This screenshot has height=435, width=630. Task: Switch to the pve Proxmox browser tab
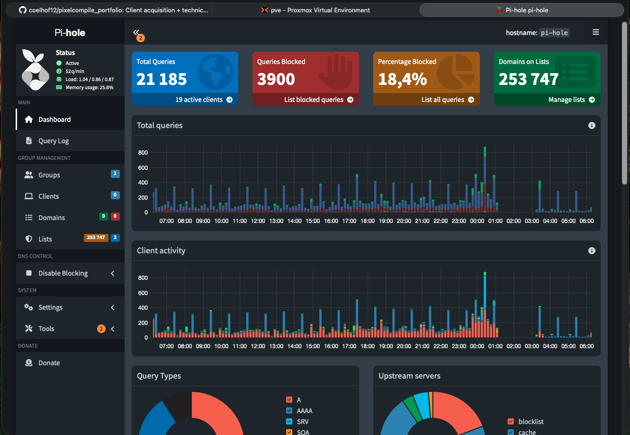315,10
